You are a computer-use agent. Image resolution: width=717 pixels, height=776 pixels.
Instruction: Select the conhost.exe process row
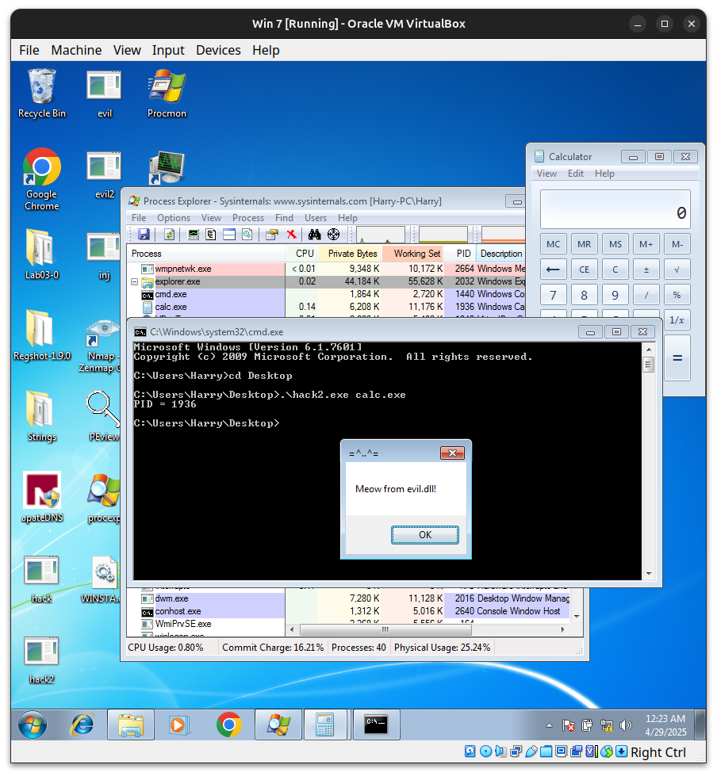(x=349, y=611)
